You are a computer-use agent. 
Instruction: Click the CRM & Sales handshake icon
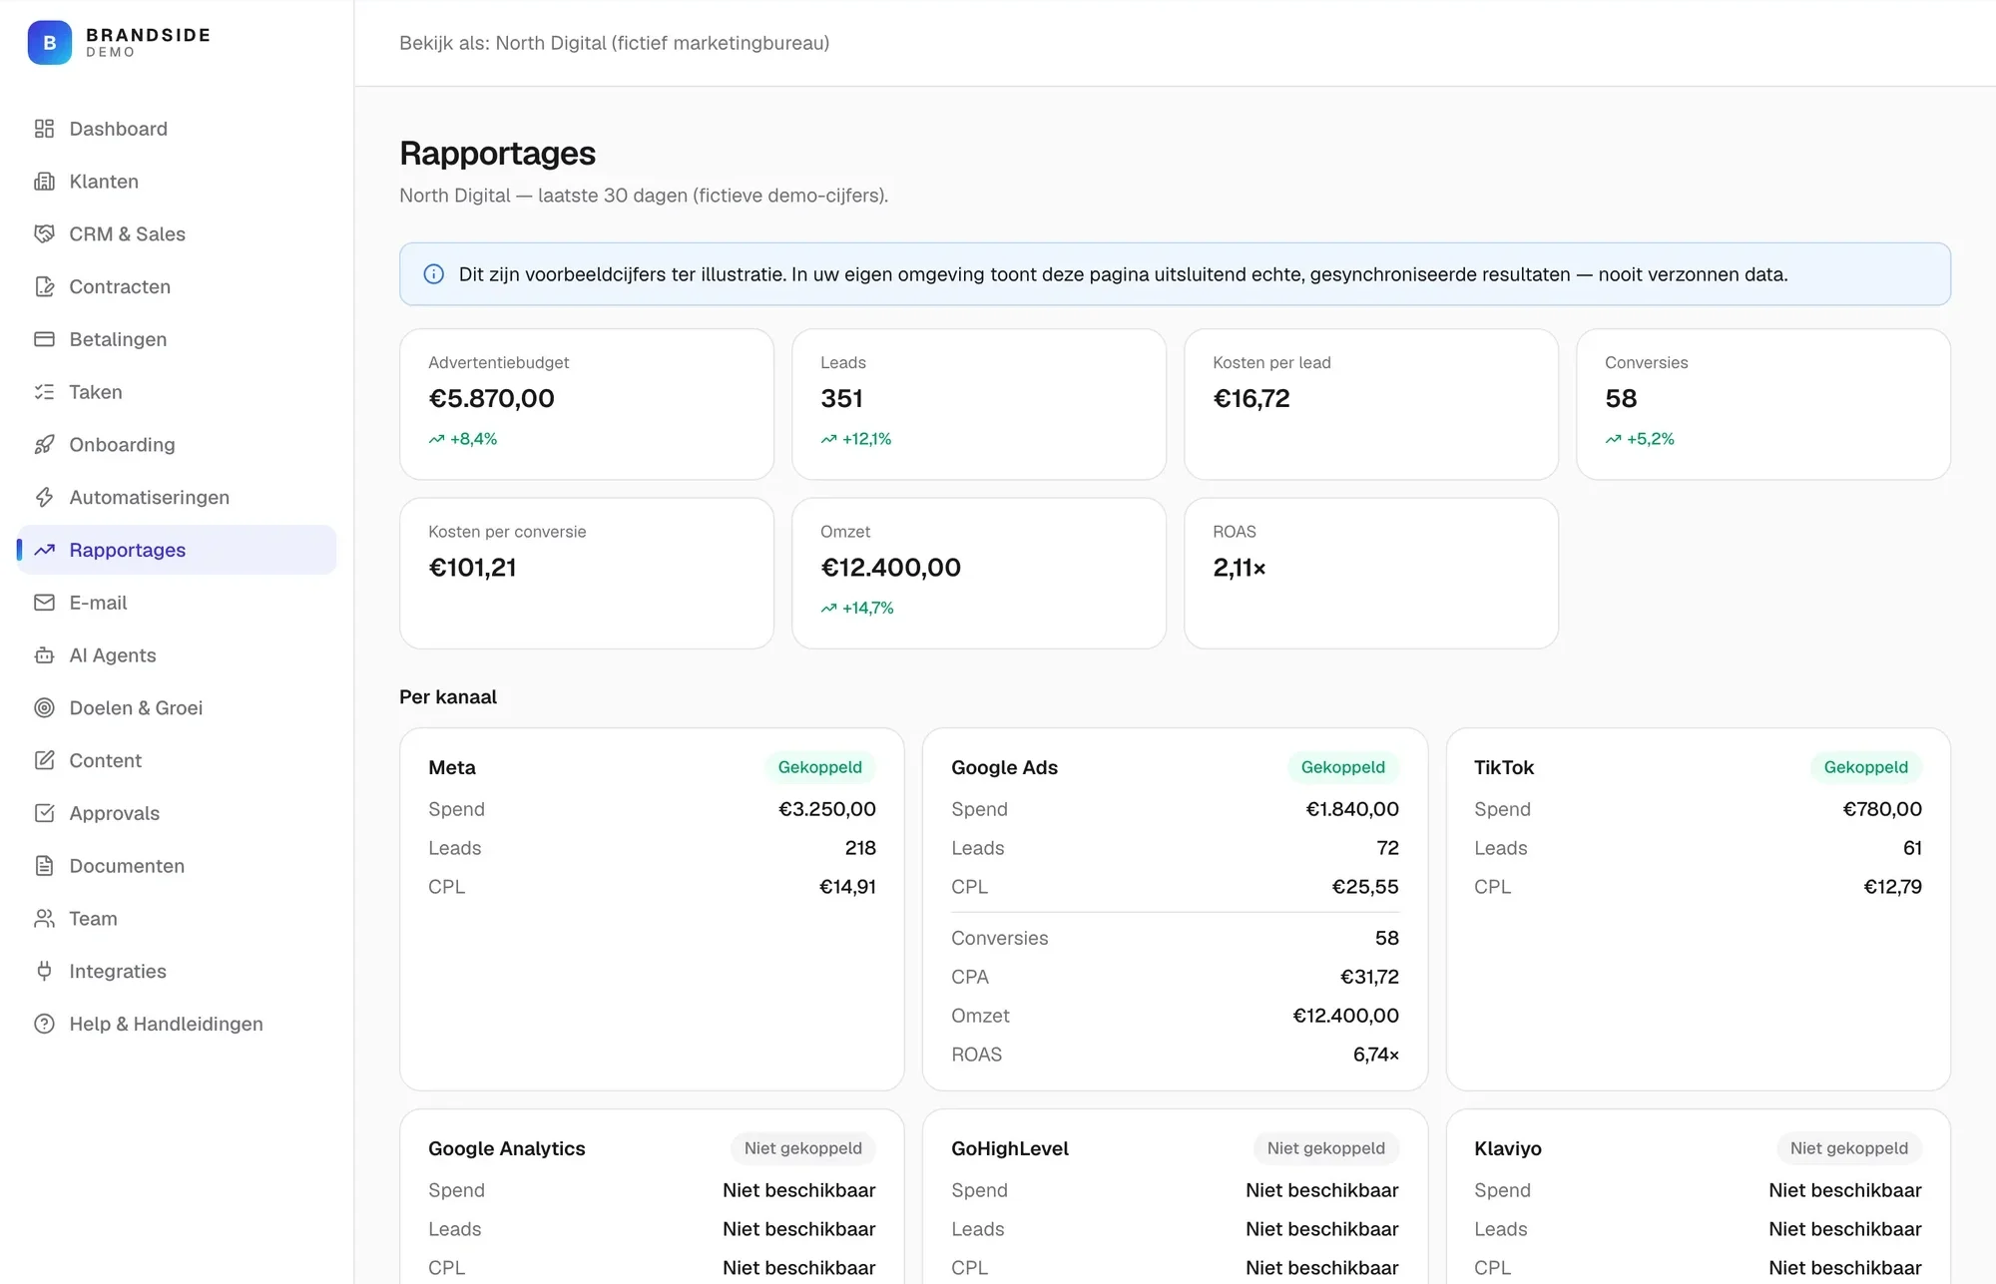(x=44, y=233)
